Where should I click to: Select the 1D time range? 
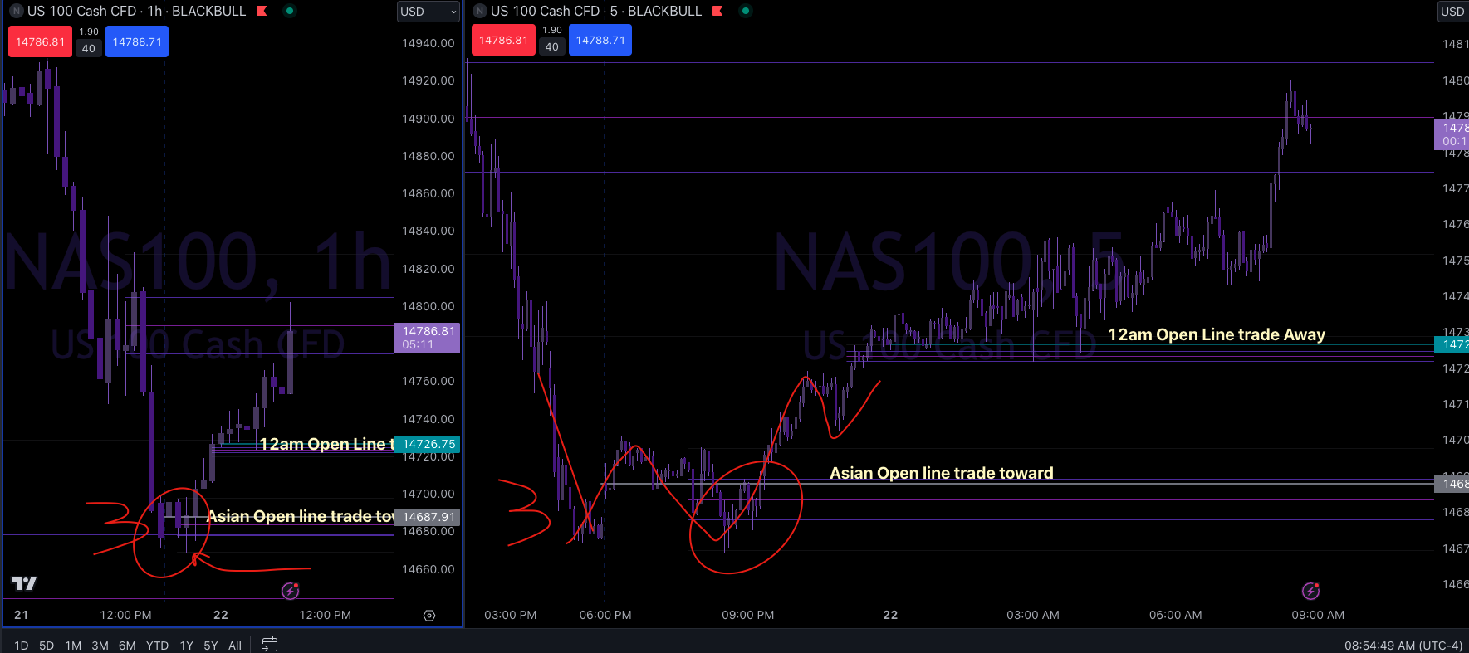click(22, 646)
